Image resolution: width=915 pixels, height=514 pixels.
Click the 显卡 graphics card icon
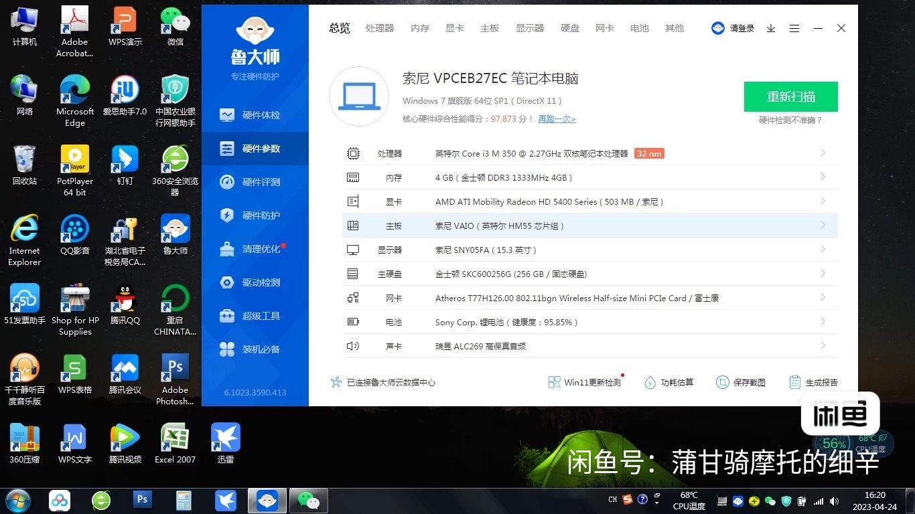(x=353, y=201)
